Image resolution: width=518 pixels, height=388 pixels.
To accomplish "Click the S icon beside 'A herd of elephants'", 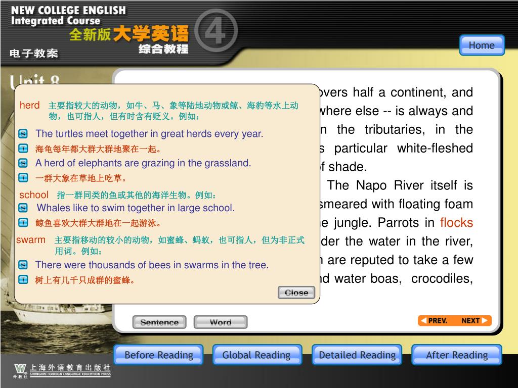I will click(23, 163).
